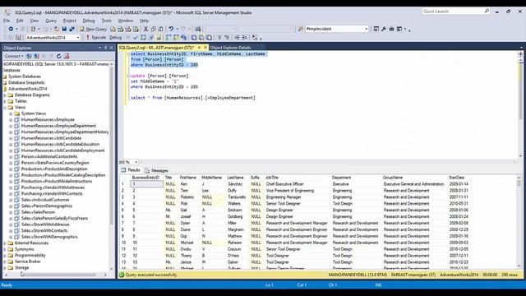Expand the HumanResources.vEmployee view node
The width and height of the screenshot is (526, 296).
(11, 120)
